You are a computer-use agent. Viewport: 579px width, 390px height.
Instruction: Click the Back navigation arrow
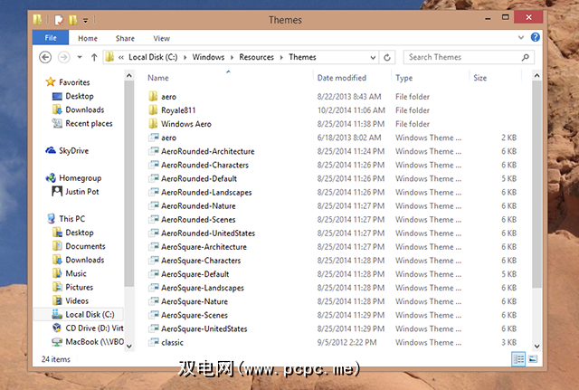pos(45,57)
